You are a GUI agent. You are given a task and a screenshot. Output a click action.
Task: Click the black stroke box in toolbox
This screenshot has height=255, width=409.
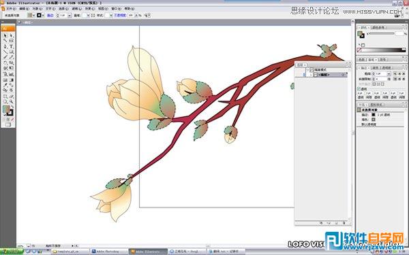click(x=10, y=113)
